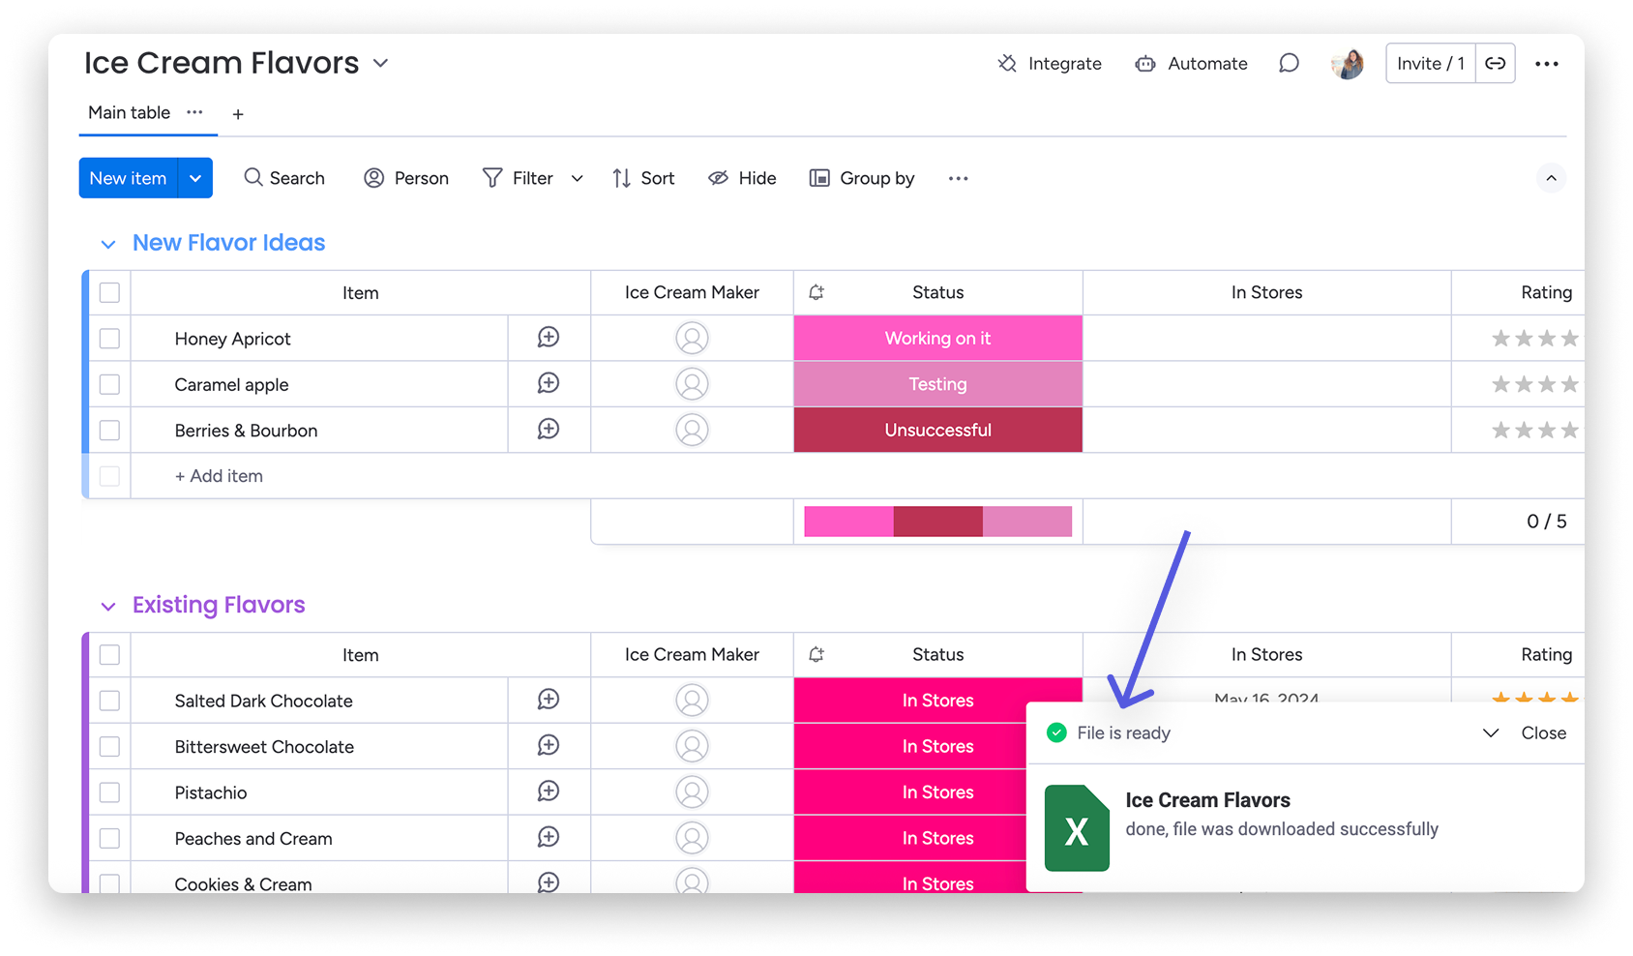1633x956 pixels.
Task: Assign Ice Cream Maker for Honey Apricot
Action: pos(692,339)
